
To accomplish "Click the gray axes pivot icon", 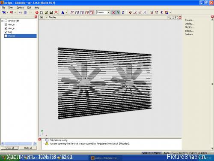I will (145, 12).
